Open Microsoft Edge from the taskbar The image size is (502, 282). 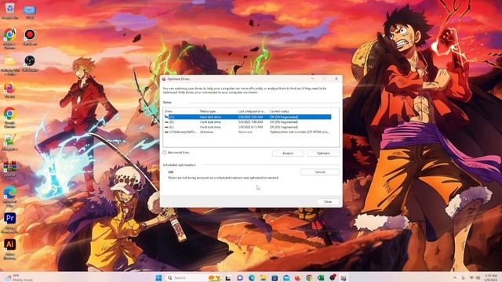pyautogui.click(x=252, y=278)
